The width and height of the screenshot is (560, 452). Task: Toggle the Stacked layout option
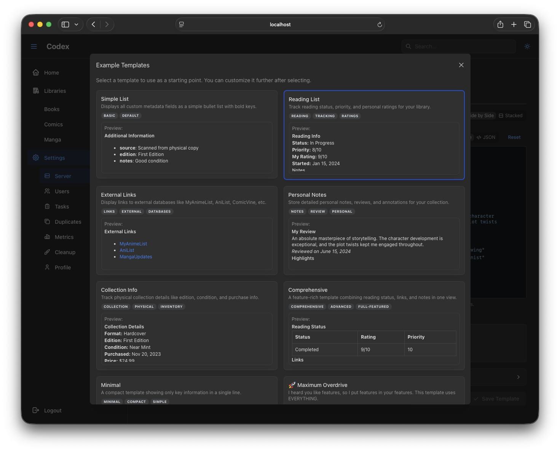tap(510, 115)
